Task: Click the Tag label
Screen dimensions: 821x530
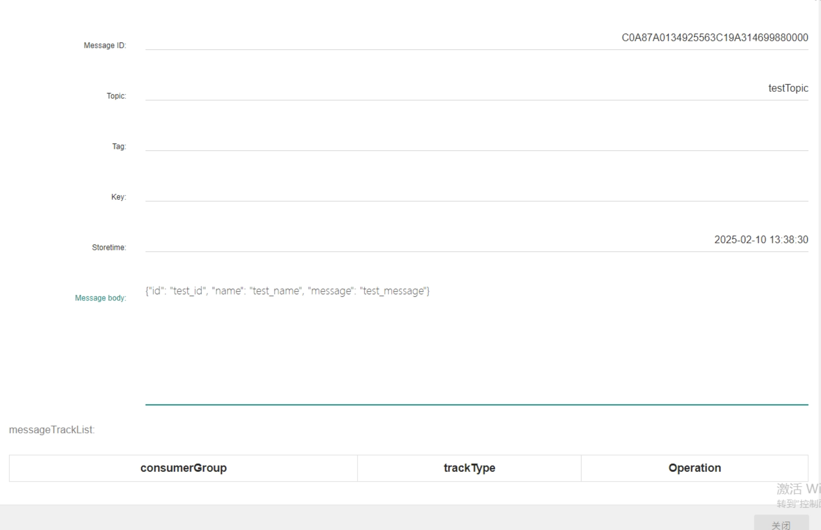Action: click(119, 146)
